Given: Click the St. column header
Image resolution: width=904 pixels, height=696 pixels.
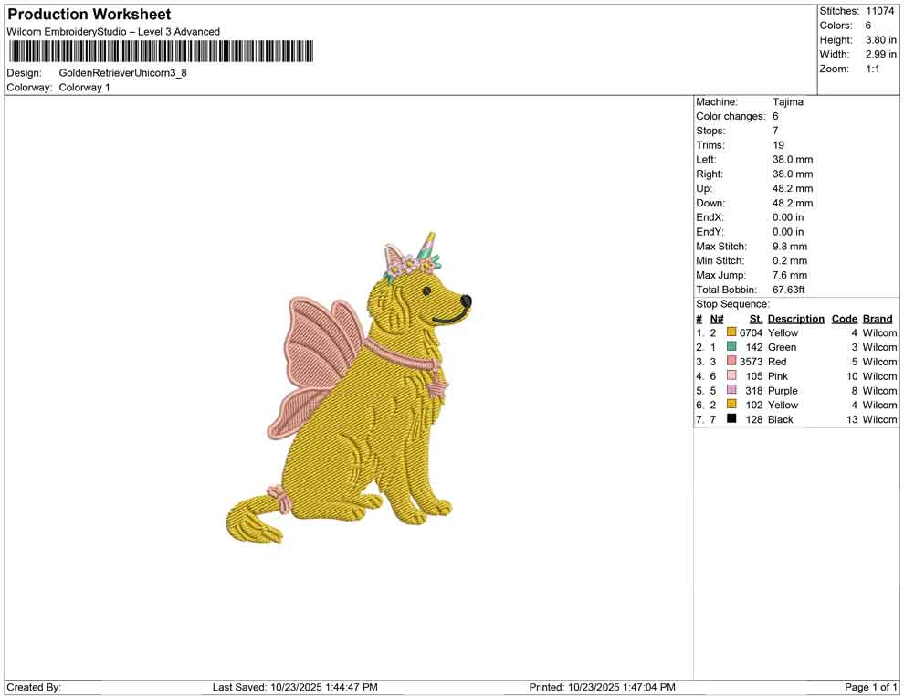Looking at the screenshot, I should point(755,318).
